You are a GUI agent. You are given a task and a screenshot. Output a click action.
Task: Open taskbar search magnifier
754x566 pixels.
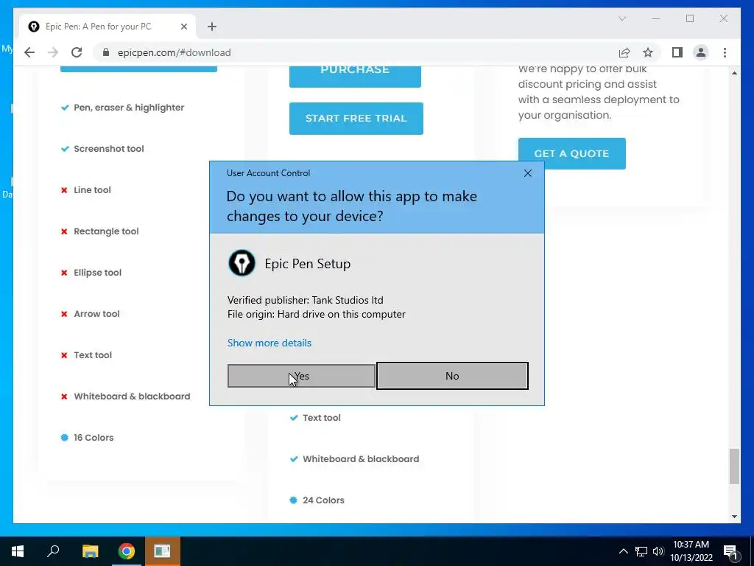point(53,551)
